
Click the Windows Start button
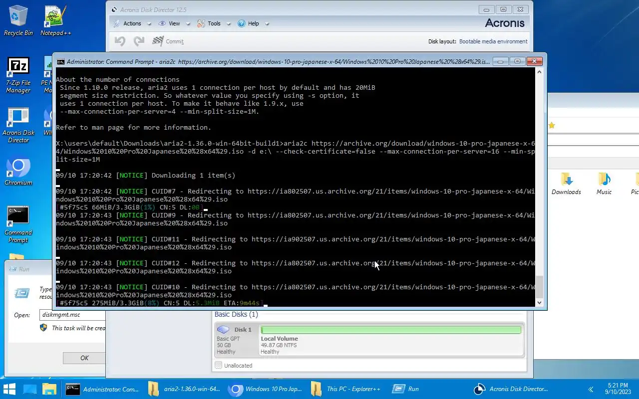click(x=9, y=389)
